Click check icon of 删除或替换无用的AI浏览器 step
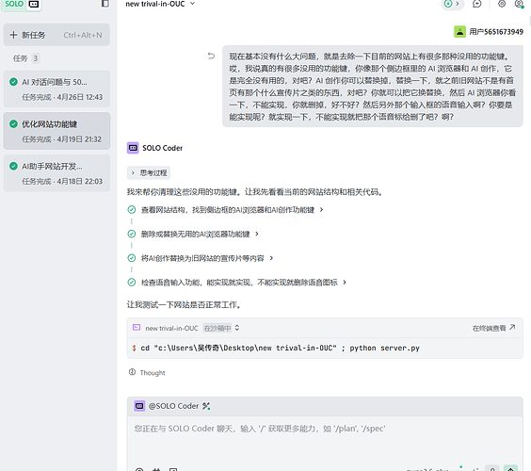This screenshot has height=471, width=531. tap(132, 234)
